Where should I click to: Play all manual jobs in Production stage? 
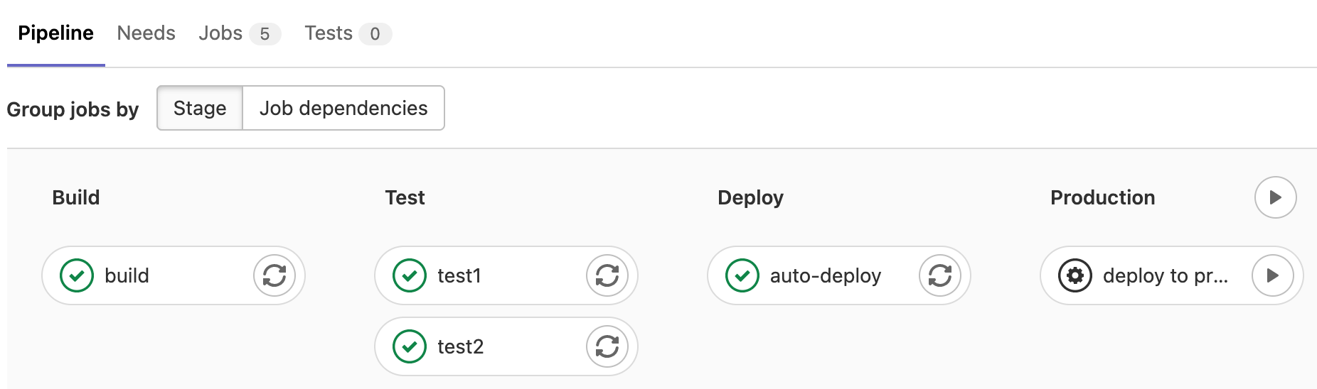[1275, 197]
